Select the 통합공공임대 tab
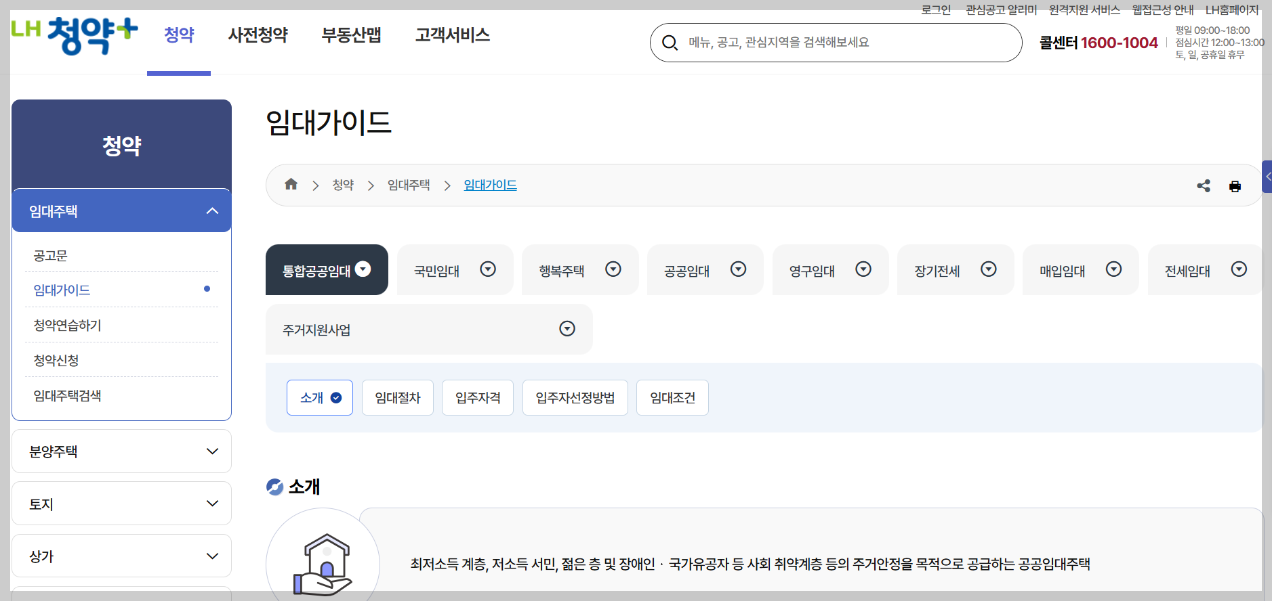The height and width of the screenshot is (601, 1272). pos(327,269)
